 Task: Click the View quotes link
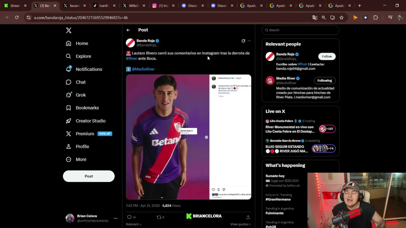coord(240,224)
